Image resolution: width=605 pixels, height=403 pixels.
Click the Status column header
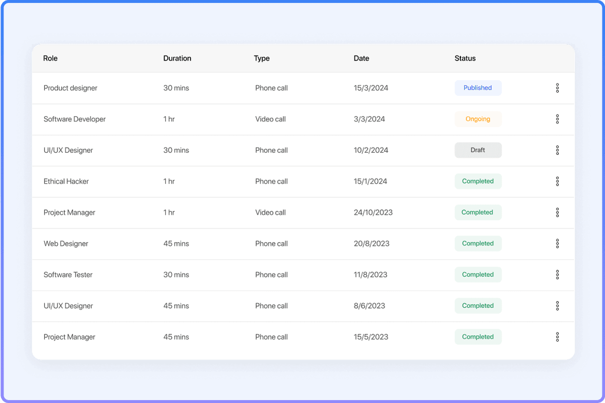(x=465, y=59)
